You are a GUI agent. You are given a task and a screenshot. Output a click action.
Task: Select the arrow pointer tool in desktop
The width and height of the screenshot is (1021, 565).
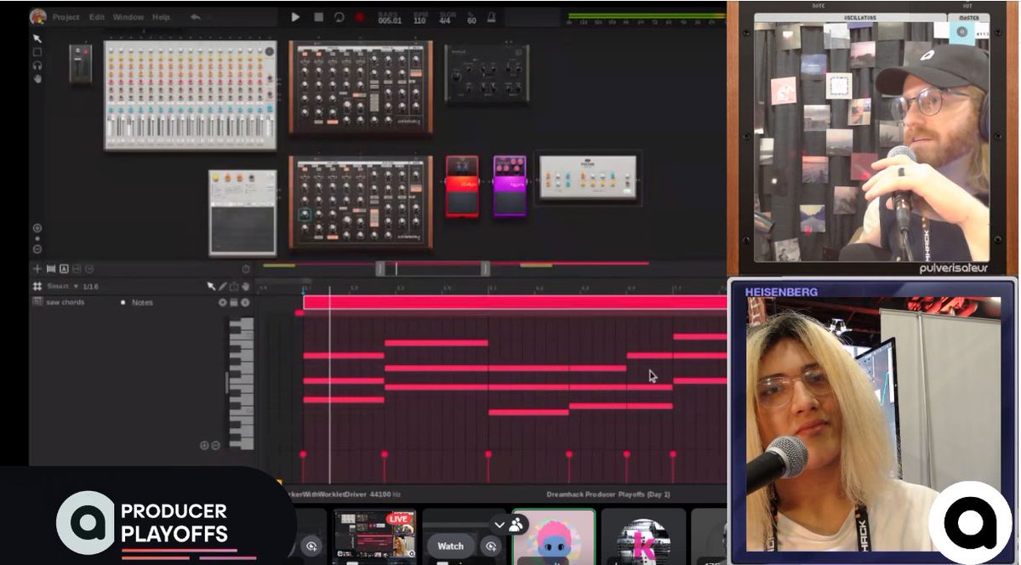(x=37, y=39)
